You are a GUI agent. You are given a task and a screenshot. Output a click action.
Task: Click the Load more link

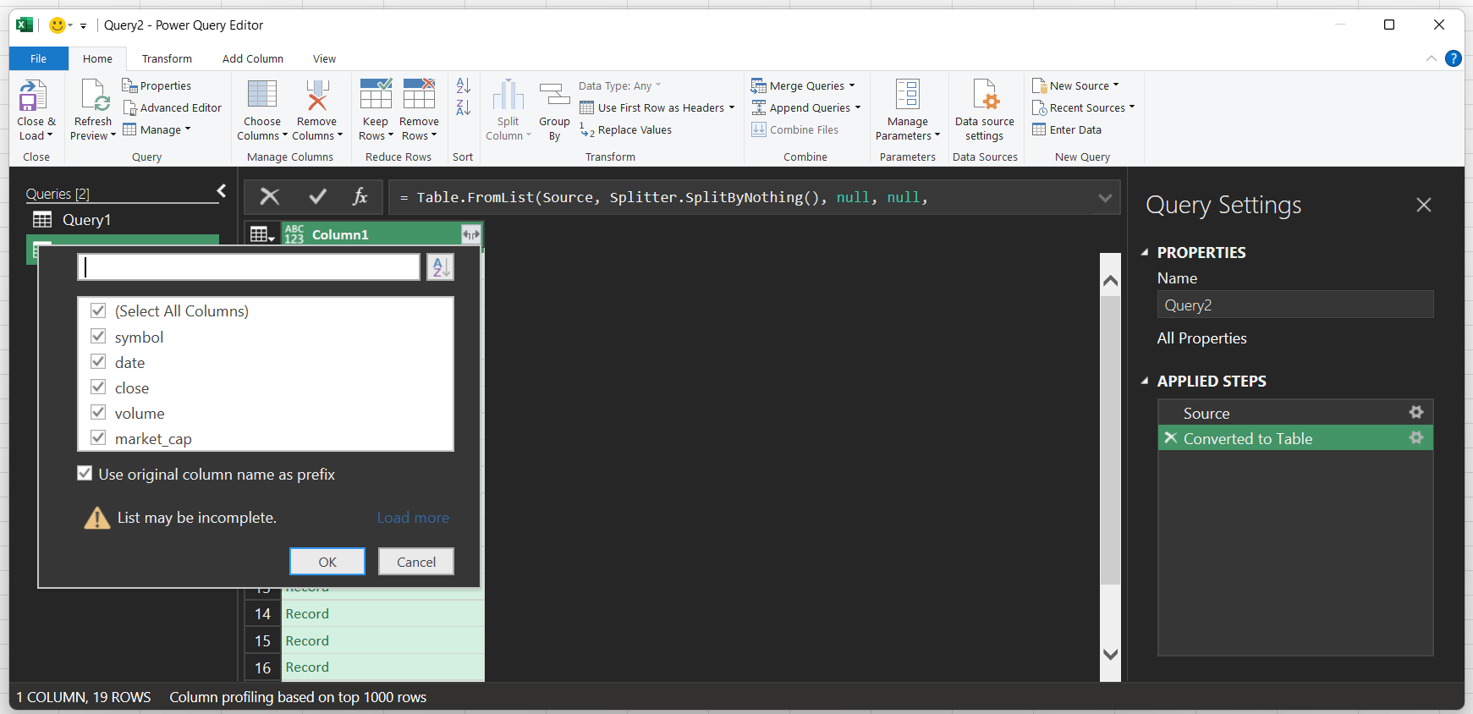(413, 518)
